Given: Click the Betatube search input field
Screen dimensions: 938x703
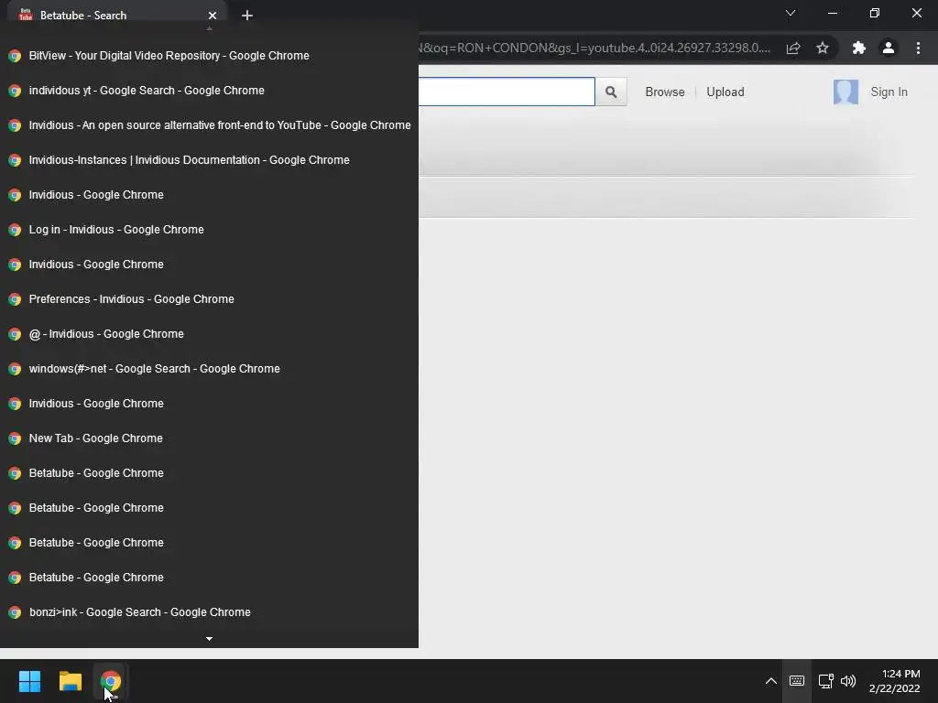Looking at the screenshot, I should (506, 92).
